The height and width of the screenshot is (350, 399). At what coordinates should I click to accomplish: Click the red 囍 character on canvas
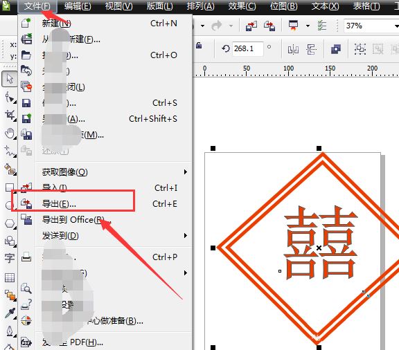click(321, 243)
